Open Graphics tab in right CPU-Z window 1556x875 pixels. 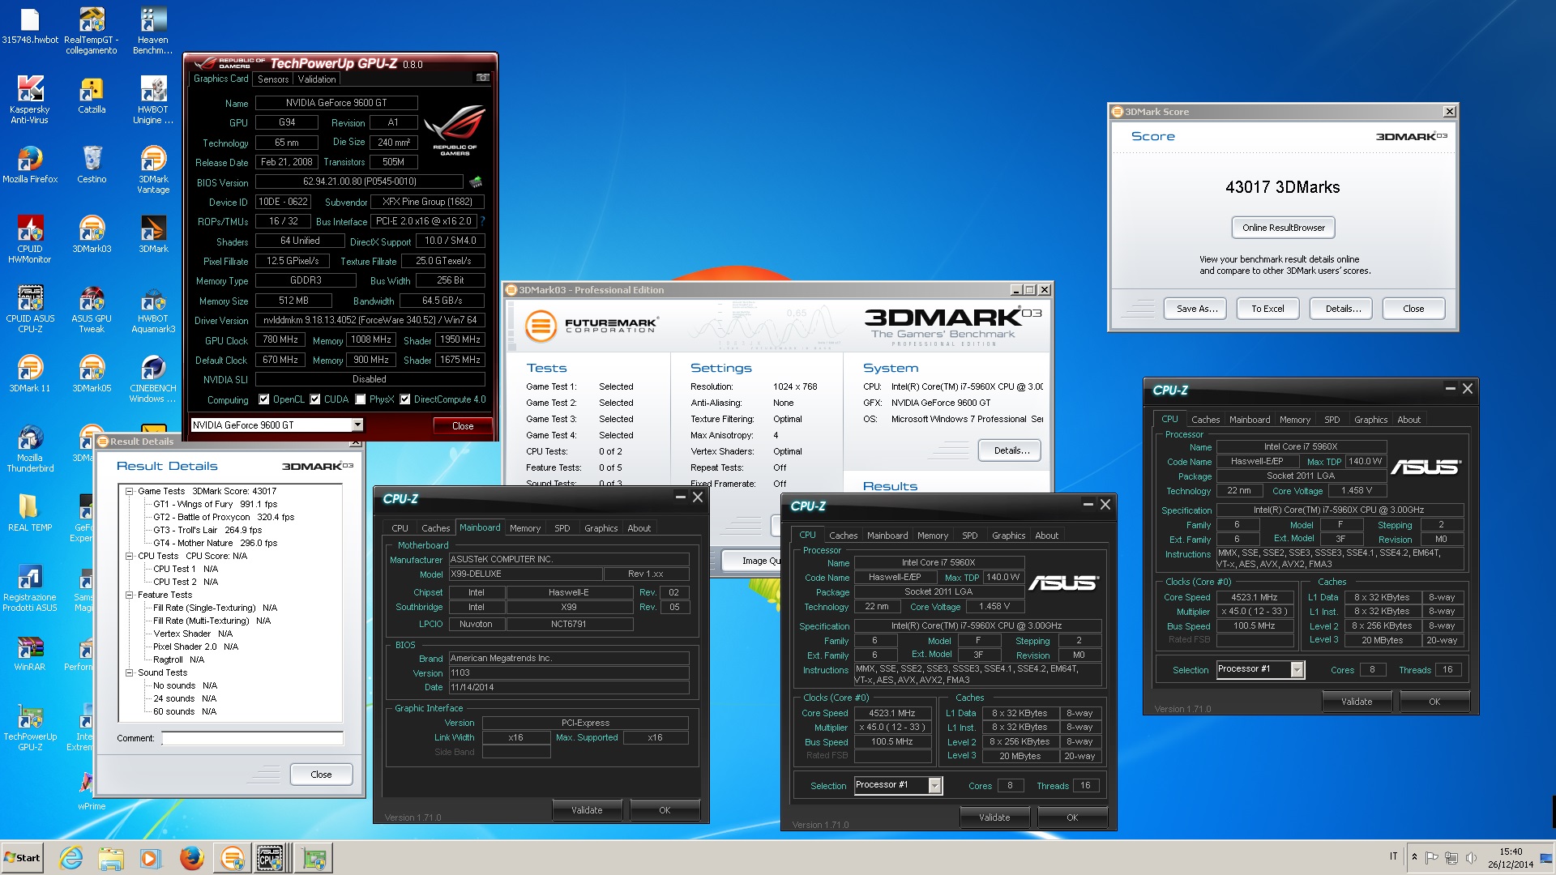[1370, 420]
